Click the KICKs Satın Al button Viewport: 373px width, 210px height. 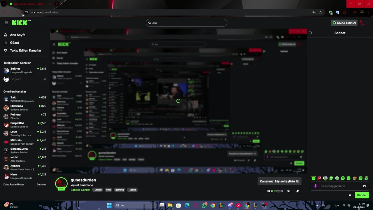[x=344, y=23]
